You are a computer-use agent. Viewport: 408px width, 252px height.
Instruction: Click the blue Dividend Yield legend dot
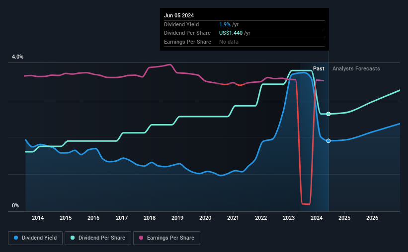(16, 238)
